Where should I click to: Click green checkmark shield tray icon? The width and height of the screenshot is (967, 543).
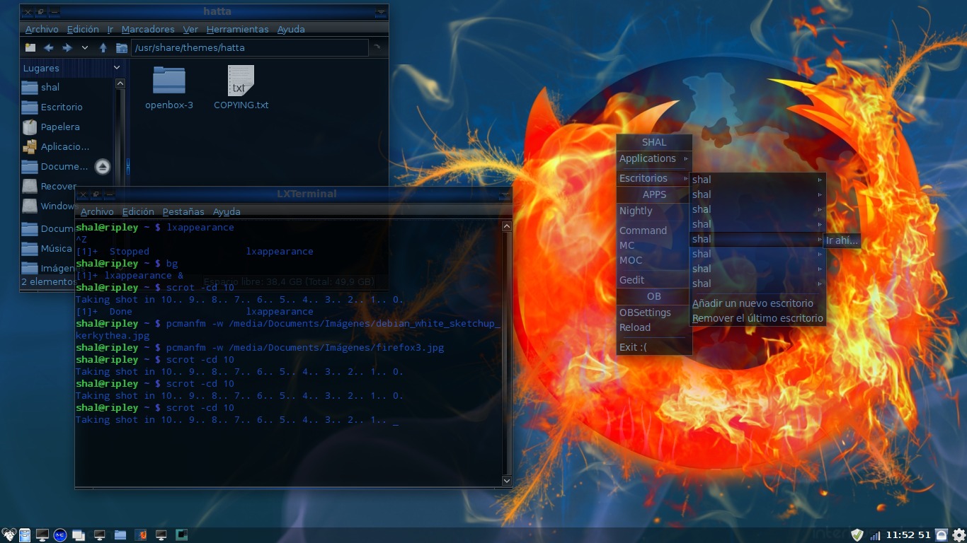857,535
